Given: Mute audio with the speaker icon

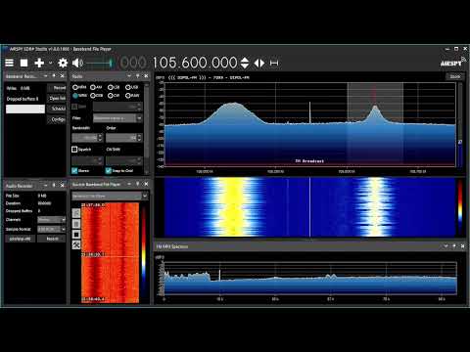Looking at the screenshot, I should (77, 63).
